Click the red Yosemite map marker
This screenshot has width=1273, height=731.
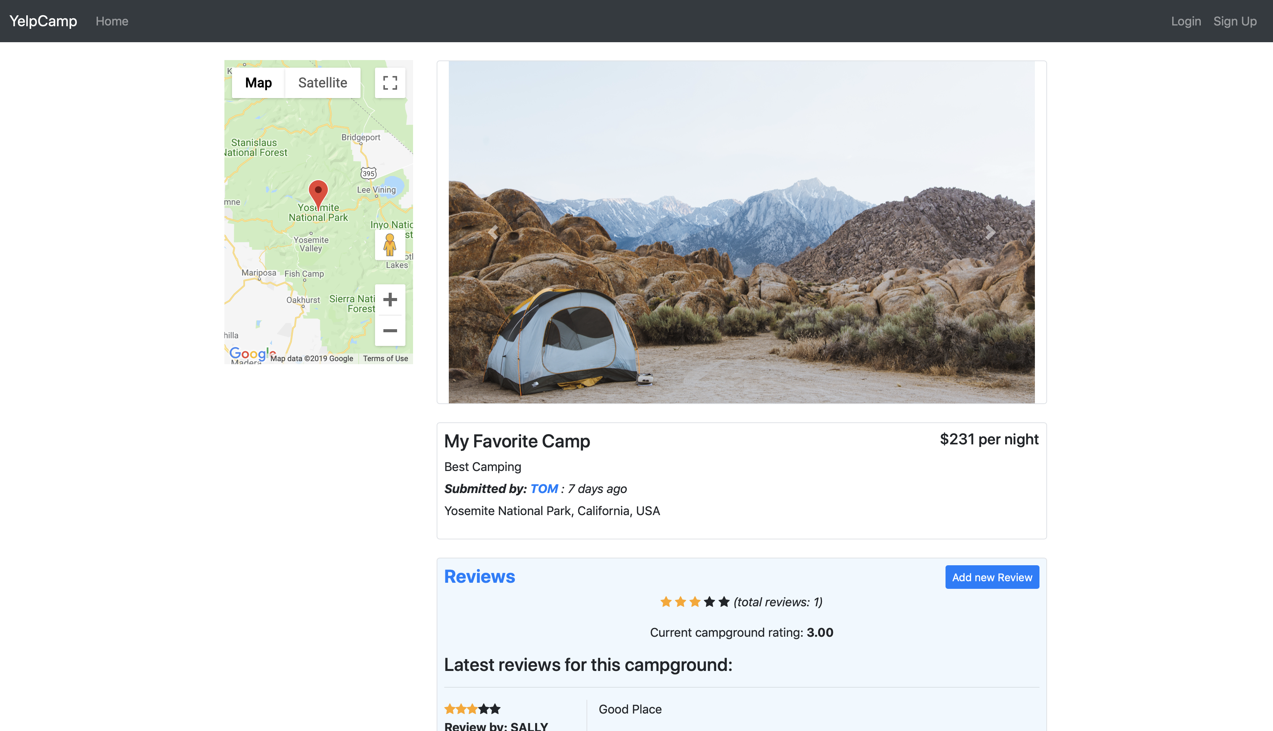tap(318, 194)
